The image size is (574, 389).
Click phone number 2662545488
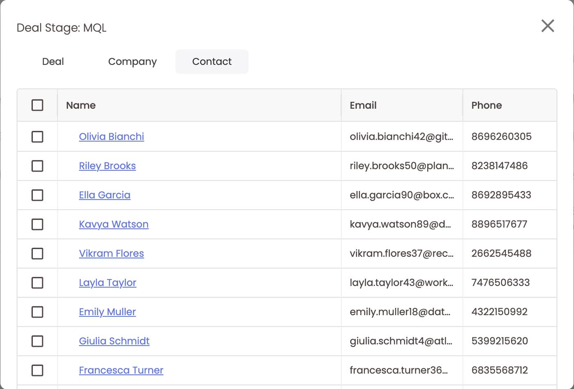tap(501, 254)
